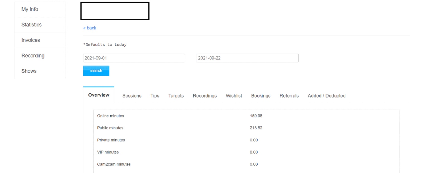The image size is (424, 173).
Task: Click the Online minutes value 159.98
Action: coord(256,116)
